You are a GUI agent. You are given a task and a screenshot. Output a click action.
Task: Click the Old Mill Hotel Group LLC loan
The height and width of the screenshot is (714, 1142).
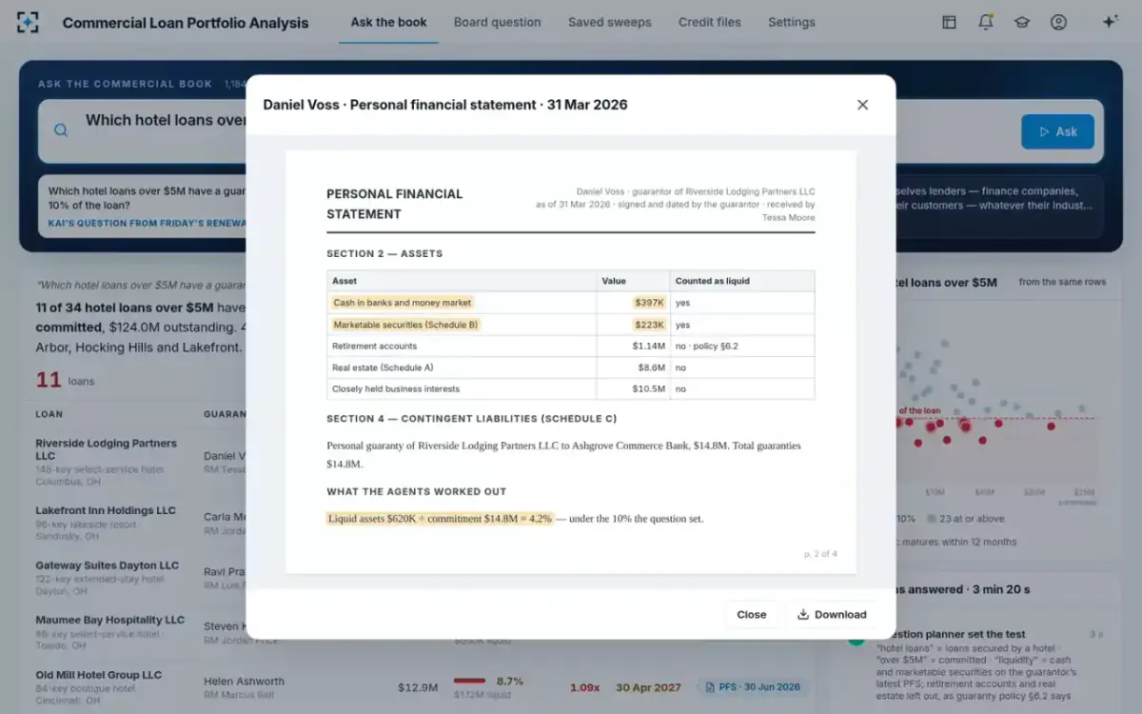[98, 675]
